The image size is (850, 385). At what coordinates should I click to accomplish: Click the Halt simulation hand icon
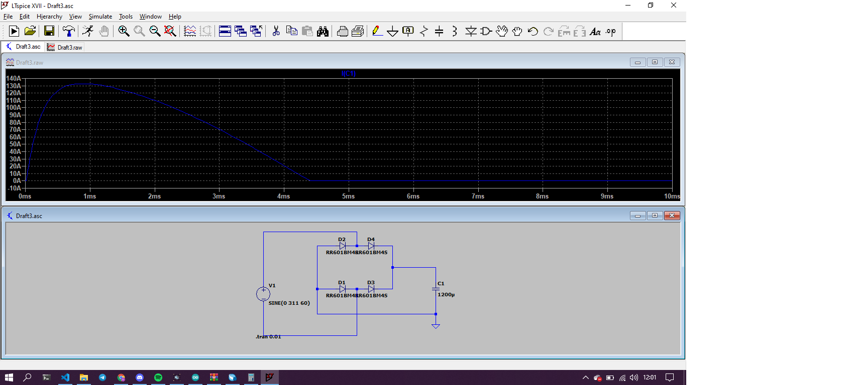pos(103,31)
